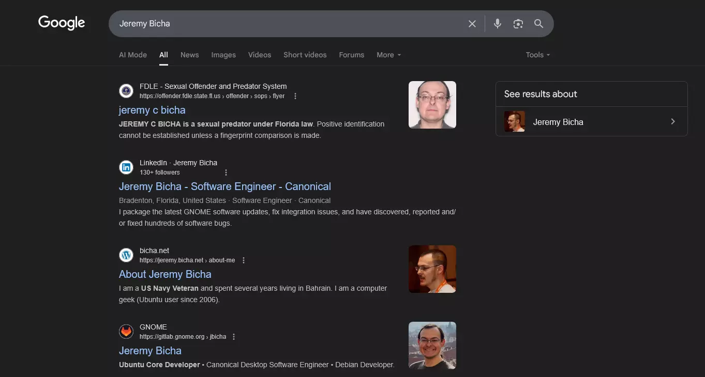Click the '130+ followers' text
This screenshot has width=705, height=377.
pos(160,172)
